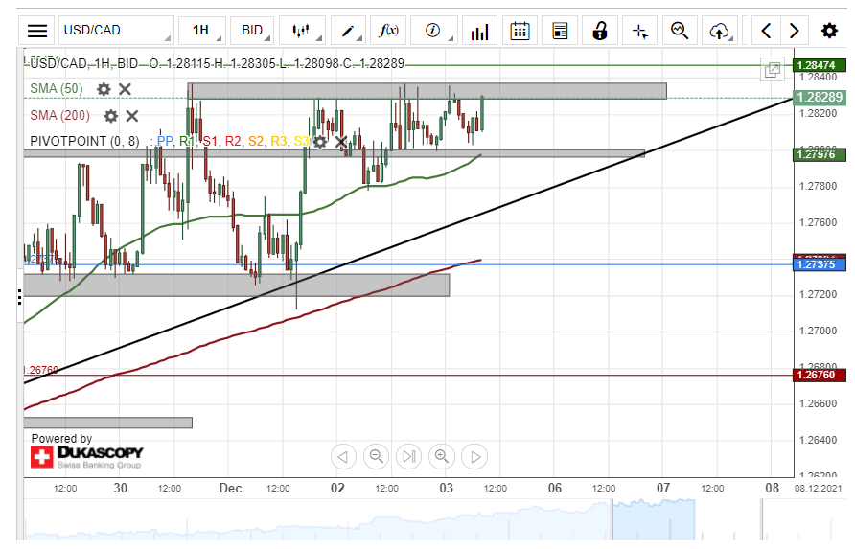The width and height of the screenshot is (855, 549).
Task: Click the bar chart volume icon
Action: [479, 31]
